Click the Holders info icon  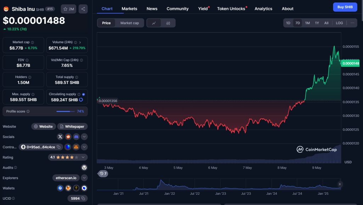click(x=30, y=77)
